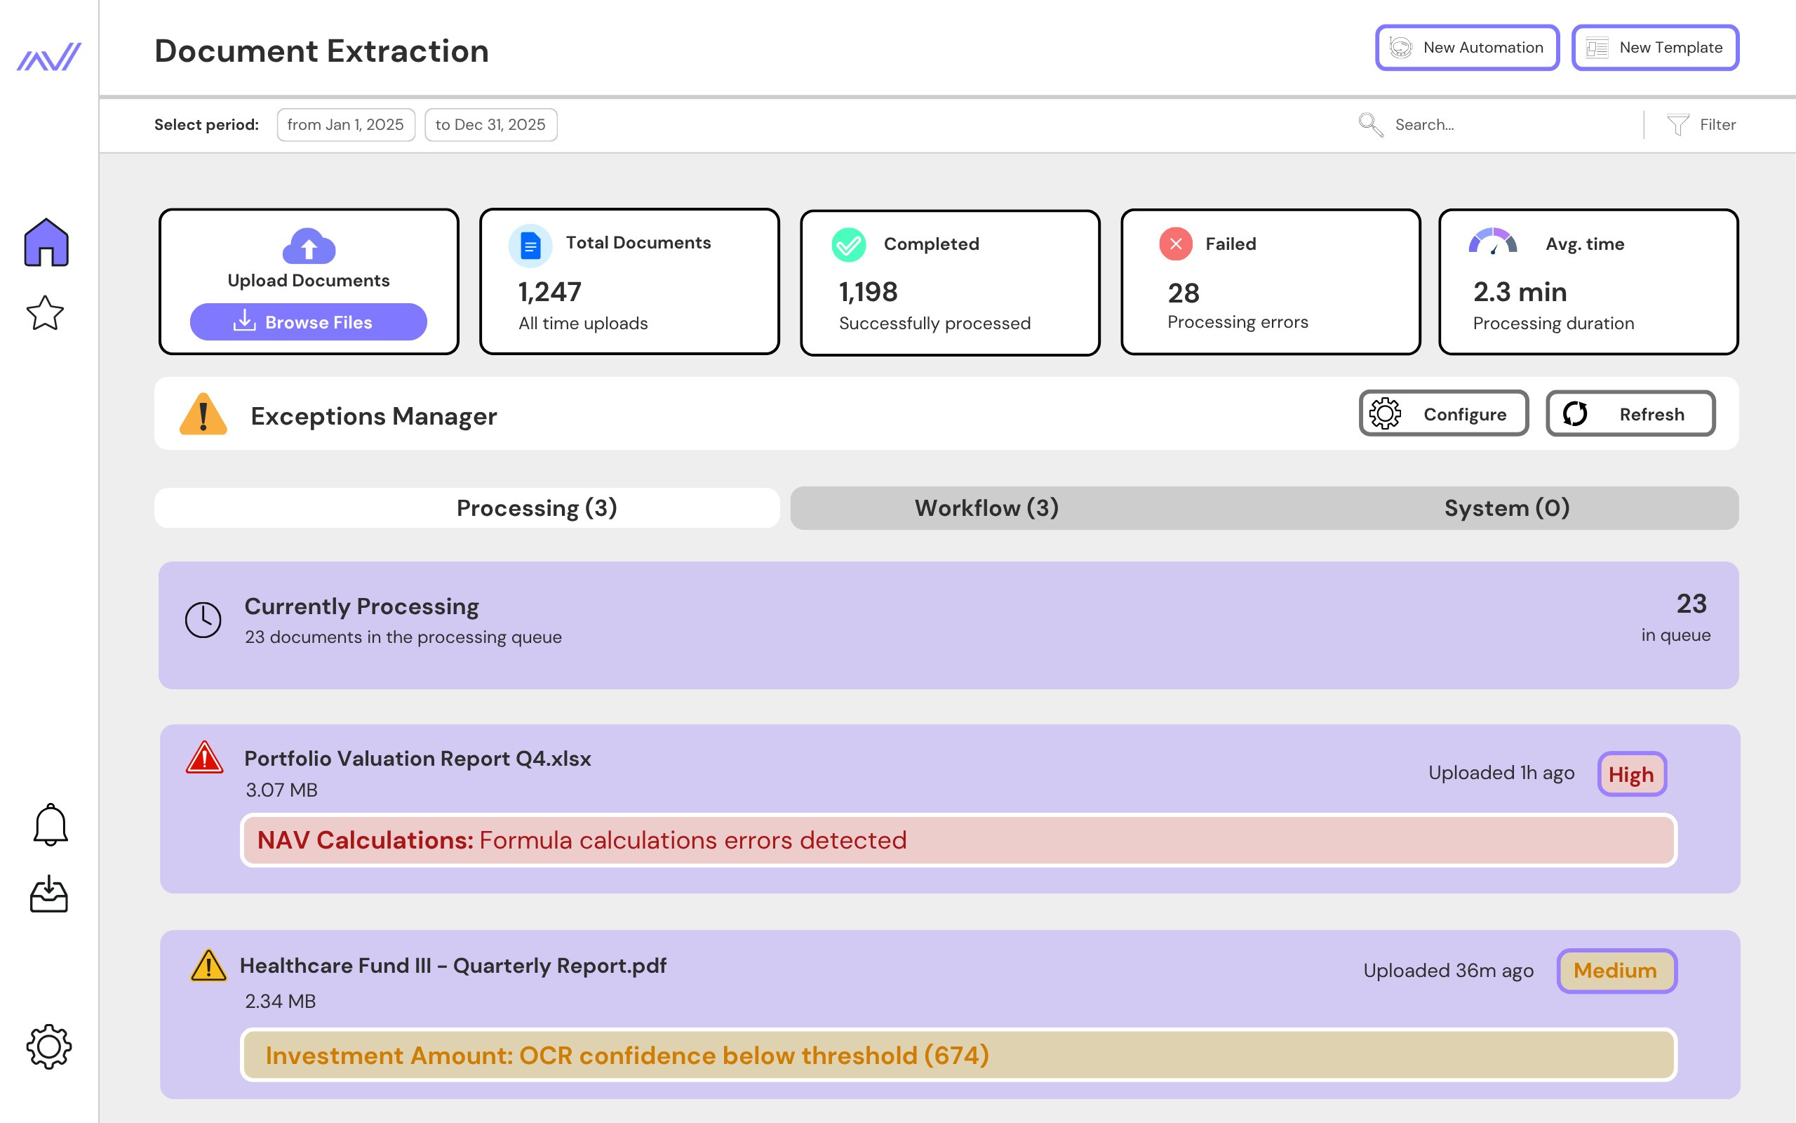The height and width of the screenshot is (1123, 1796).
Task: Click the New Automation button
Action: click(1466, 48)
